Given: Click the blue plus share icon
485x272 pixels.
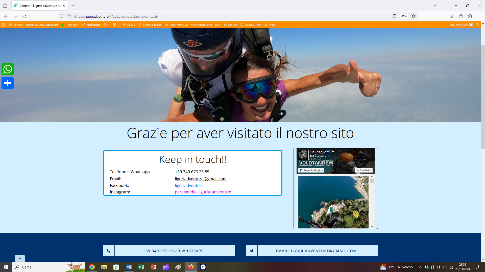Looking at the screenshot, I should tap(8, 83).
